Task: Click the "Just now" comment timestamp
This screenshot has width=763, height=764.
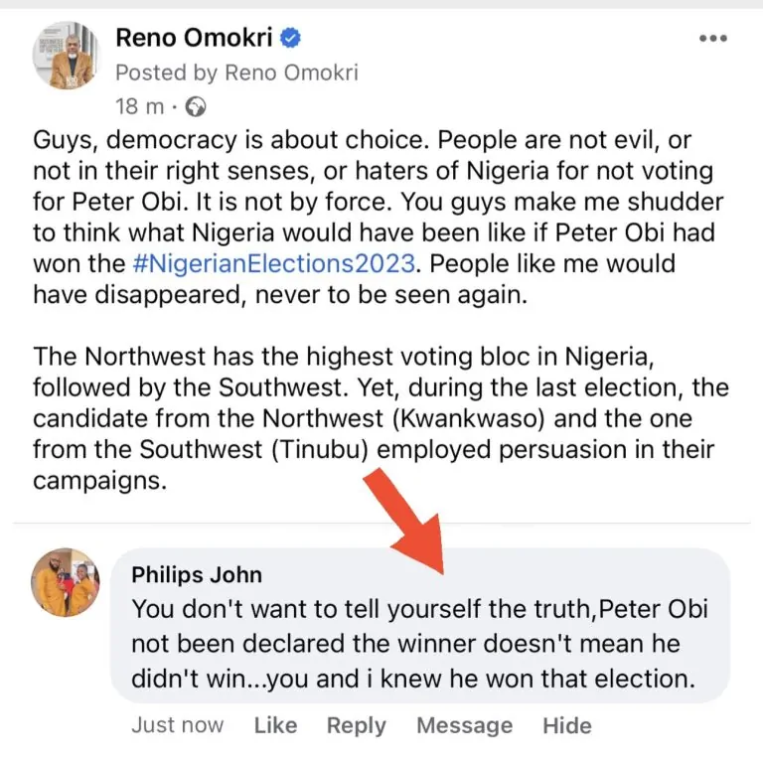Action: pos(177,726)
